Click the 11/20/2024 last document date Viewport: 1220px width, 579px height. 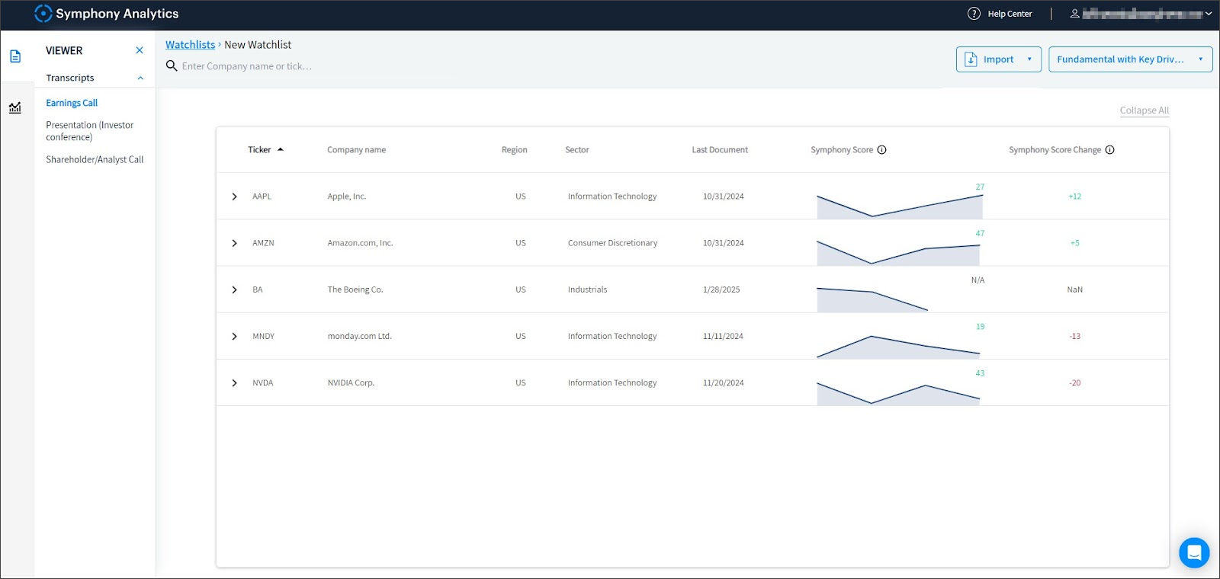click(723, 383)
